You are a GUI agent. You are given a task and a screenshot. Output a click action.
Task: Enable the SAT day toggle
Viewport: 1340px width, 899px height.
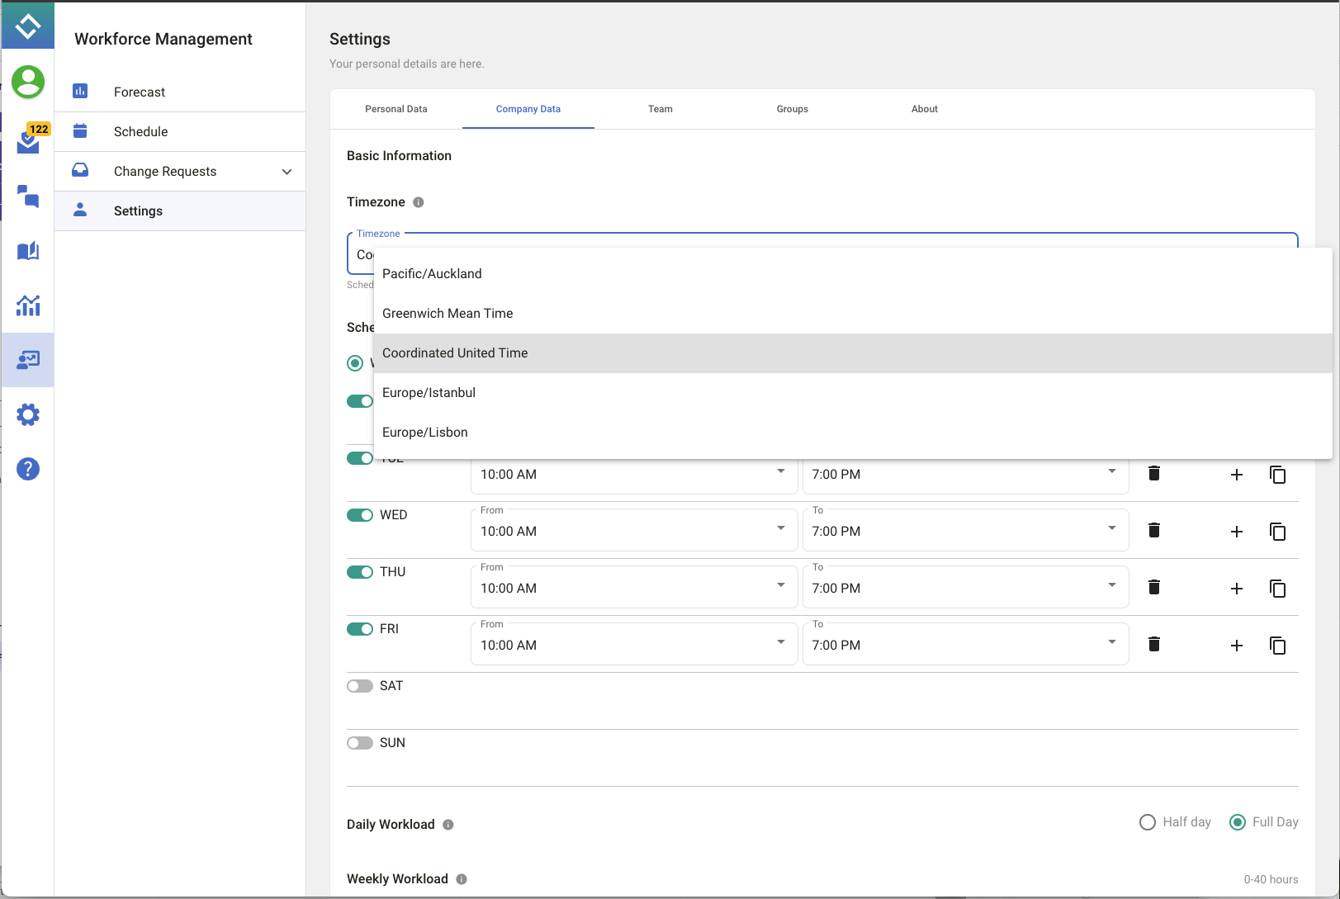tap(360, 686)
